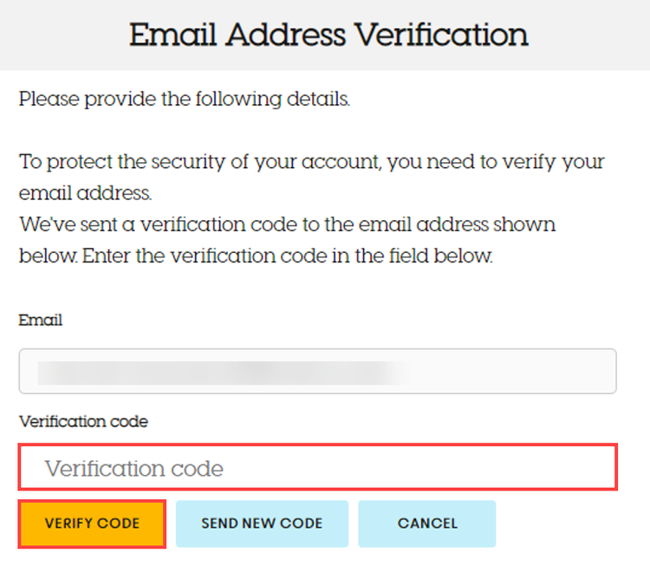Click the VERIFY CODE button
Screen dimensions: 650x564
click(92, 523)
